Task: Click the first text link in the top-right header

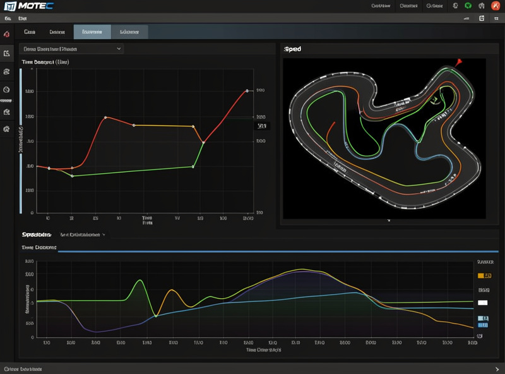Action: [381, 6]
